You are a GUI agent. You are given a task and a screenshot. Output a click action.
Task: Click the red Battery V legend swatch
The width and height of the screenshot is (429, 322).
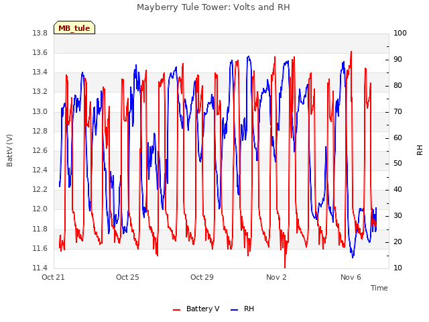coord(177,310)
